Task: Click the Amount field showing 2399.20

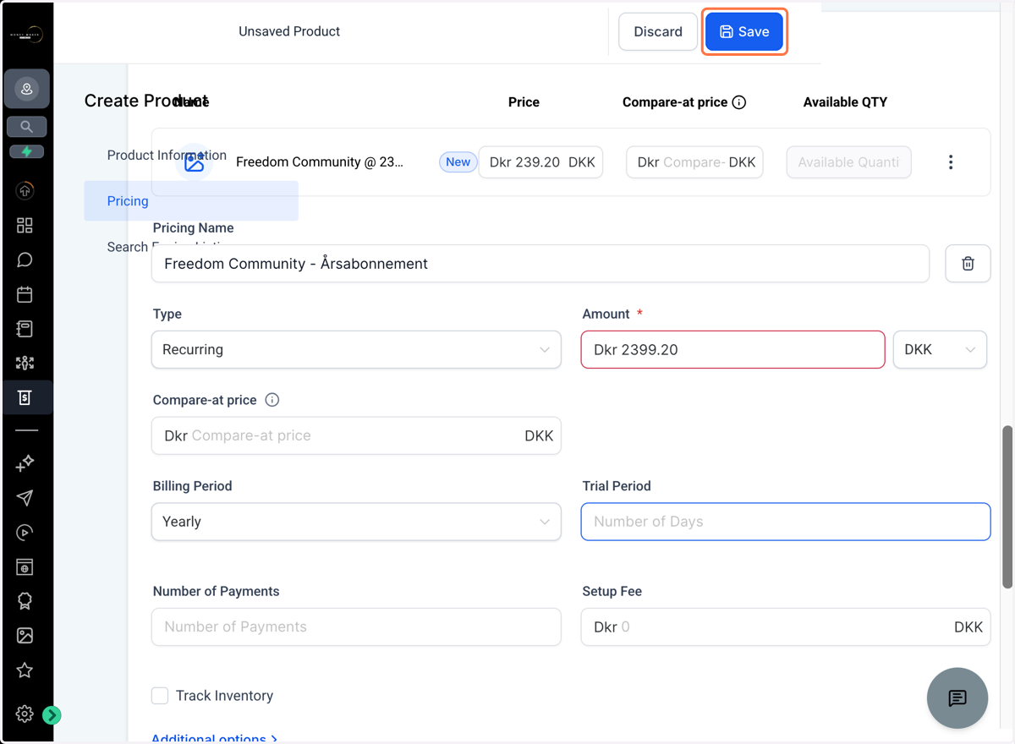Action: (732, 349)
